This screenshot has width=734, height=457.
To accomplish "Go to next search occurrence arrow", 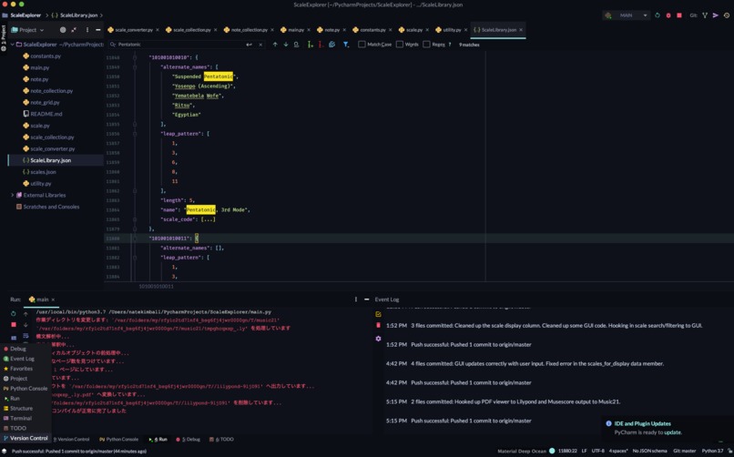I will click(x=286, y=45).
